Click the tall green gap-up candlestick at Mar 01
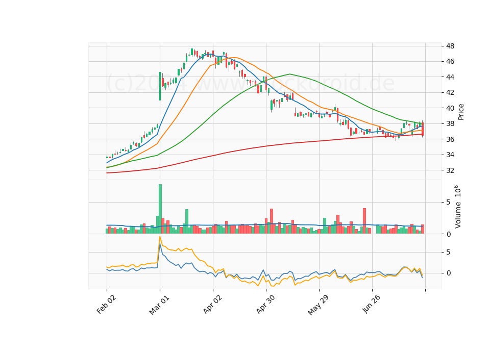Image resolution: width=490 pixels, height=352 pixels. point(160,86)
